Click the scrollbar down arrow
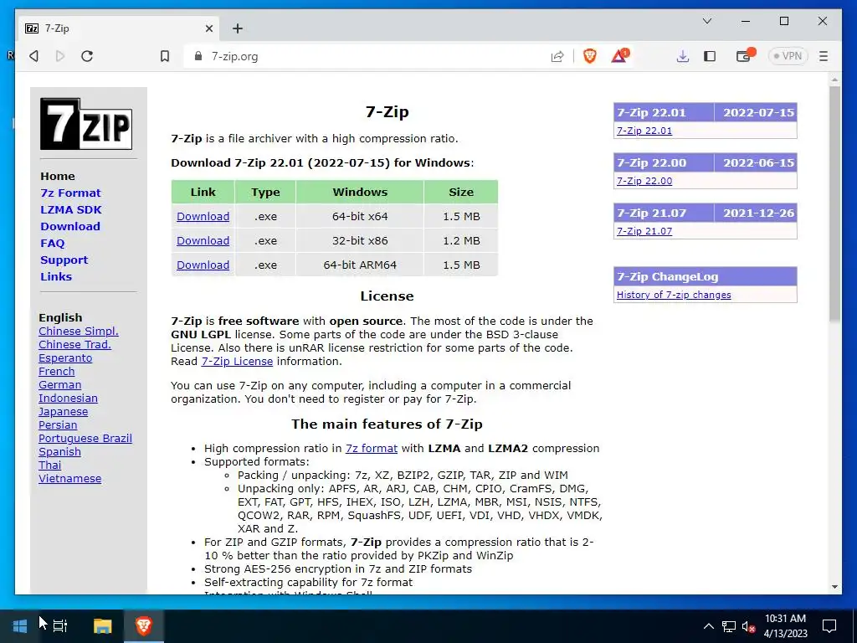This screenshot has height=643, width=857. pos(834,587)
